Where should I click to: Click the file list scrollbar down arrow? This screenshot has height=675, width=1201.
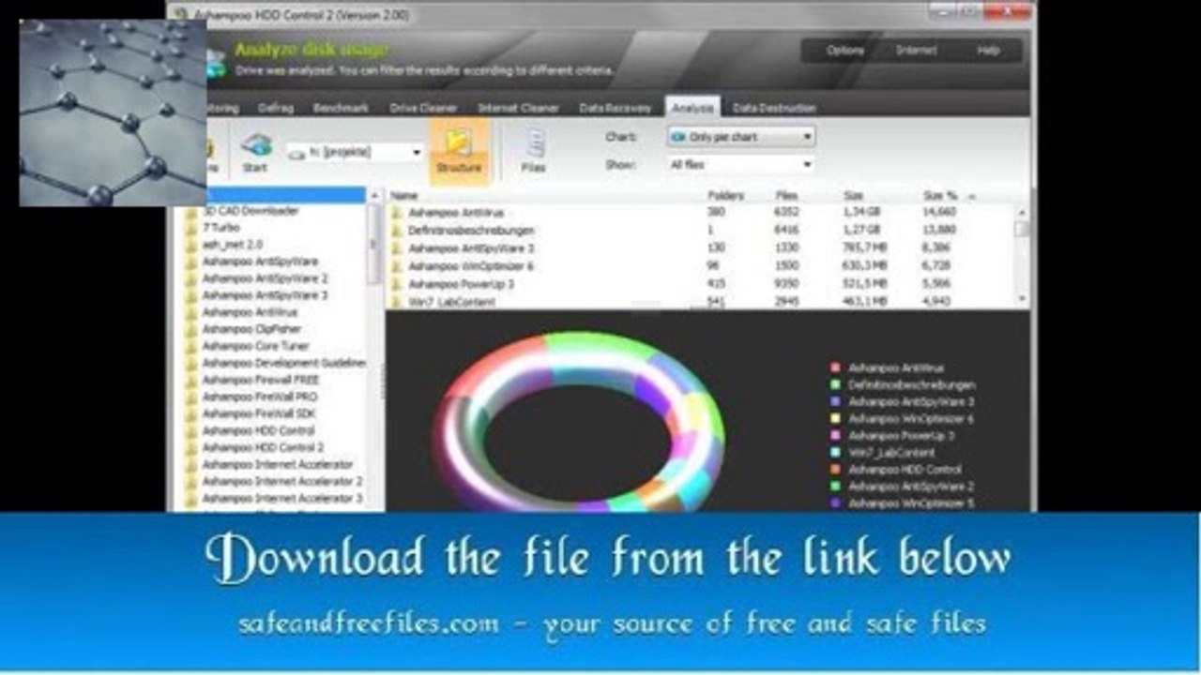click(x=1023, y=300)
